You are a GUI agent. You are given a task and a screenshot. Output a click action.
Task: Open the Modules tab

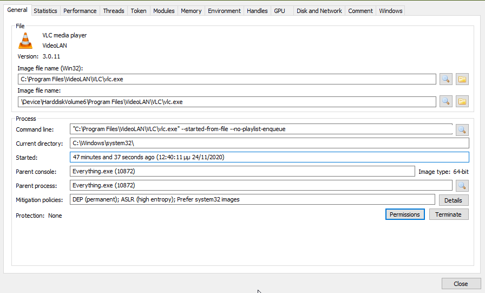[x=164, y=11]
